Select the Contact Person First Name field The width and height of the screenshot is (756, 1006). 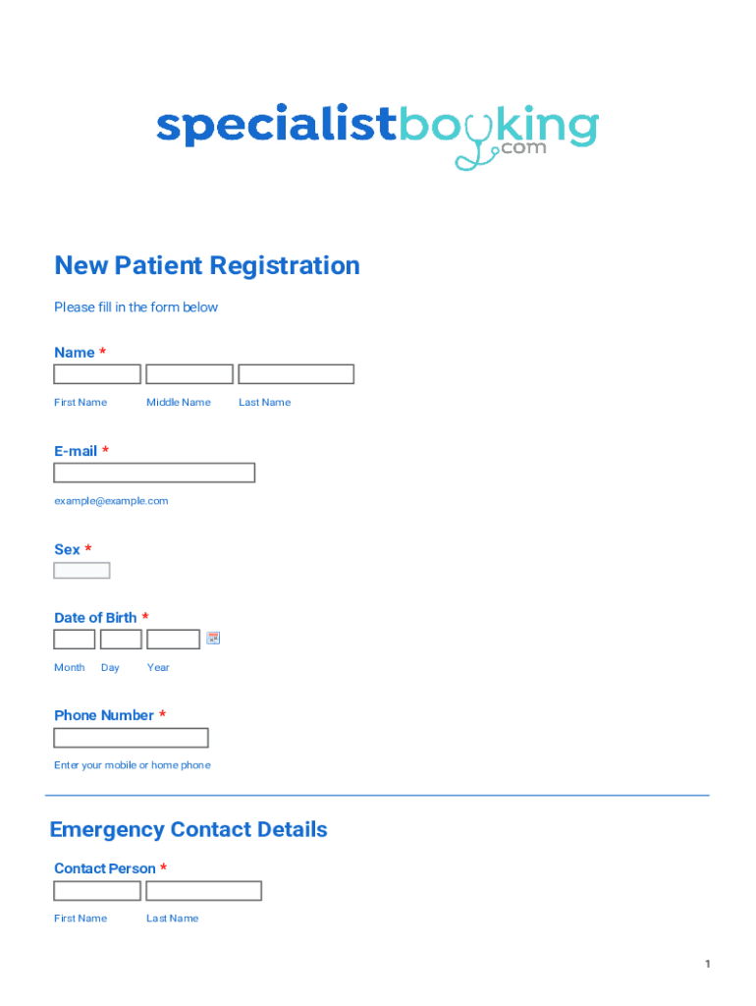[97, 891]
